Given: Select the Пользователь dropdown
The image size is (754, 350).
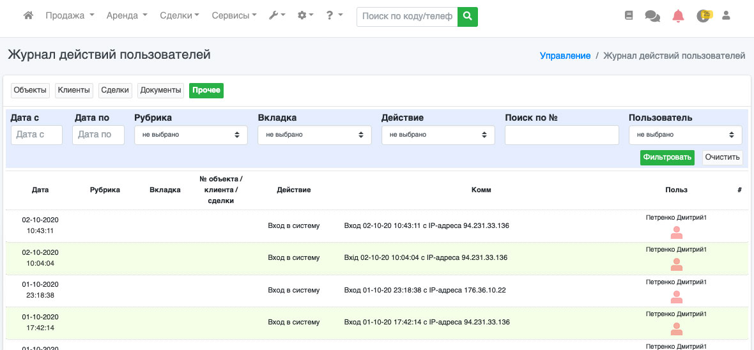Looking at the screenshot, I should 685,135.
